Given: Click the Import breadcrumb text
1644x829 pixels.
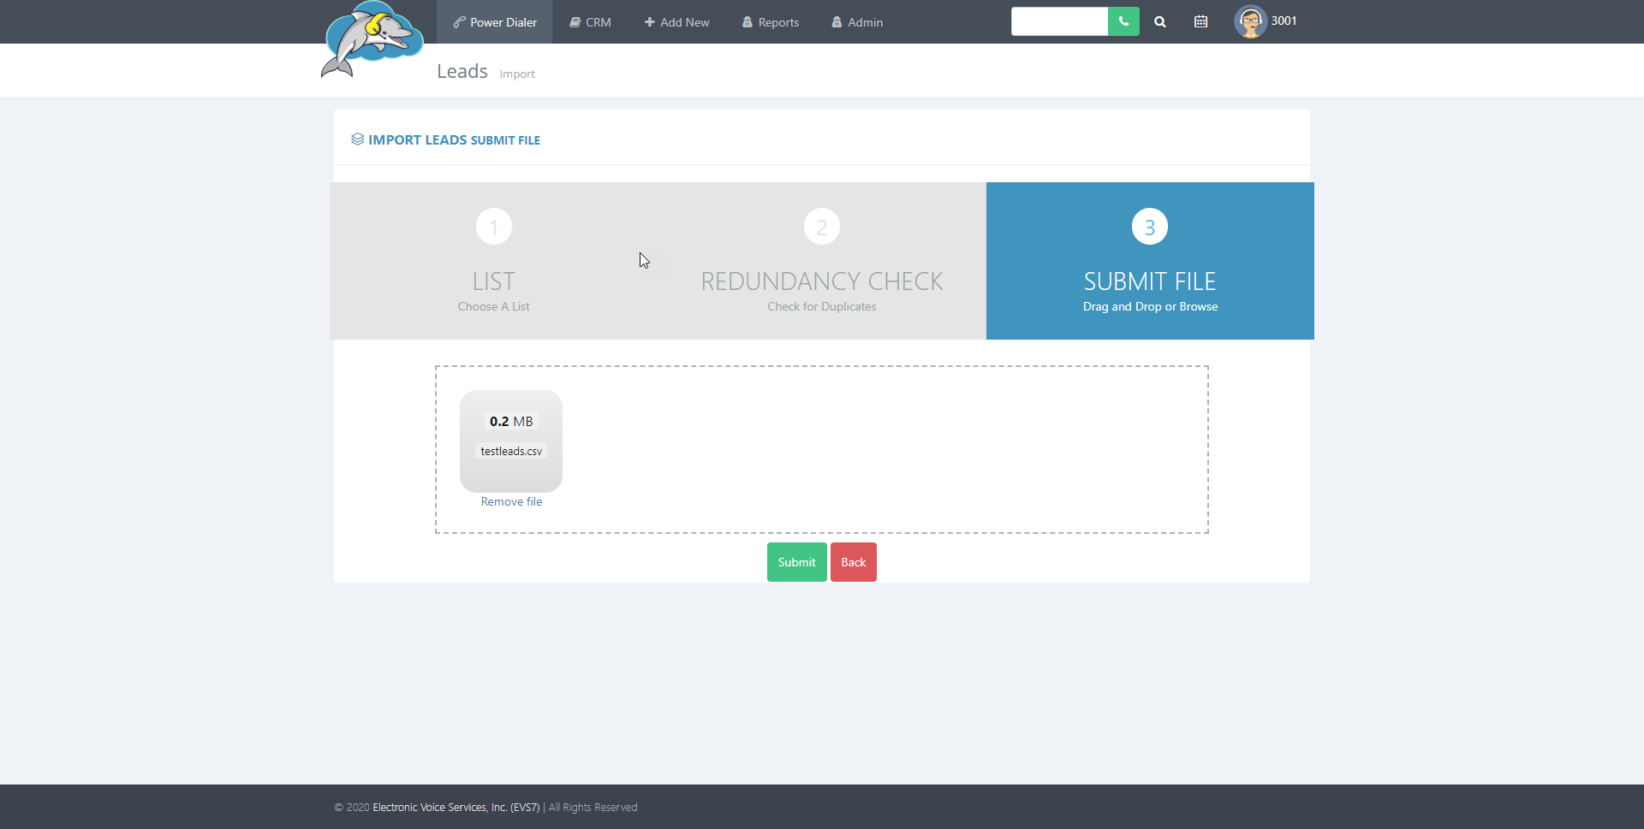Looking at the screenshot, I should point(517,74).
